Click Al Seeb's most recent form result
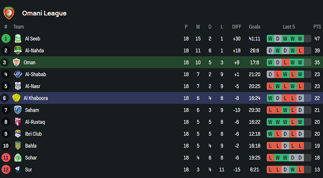Viewport: 323px width, 178px height. coord(300,38)
